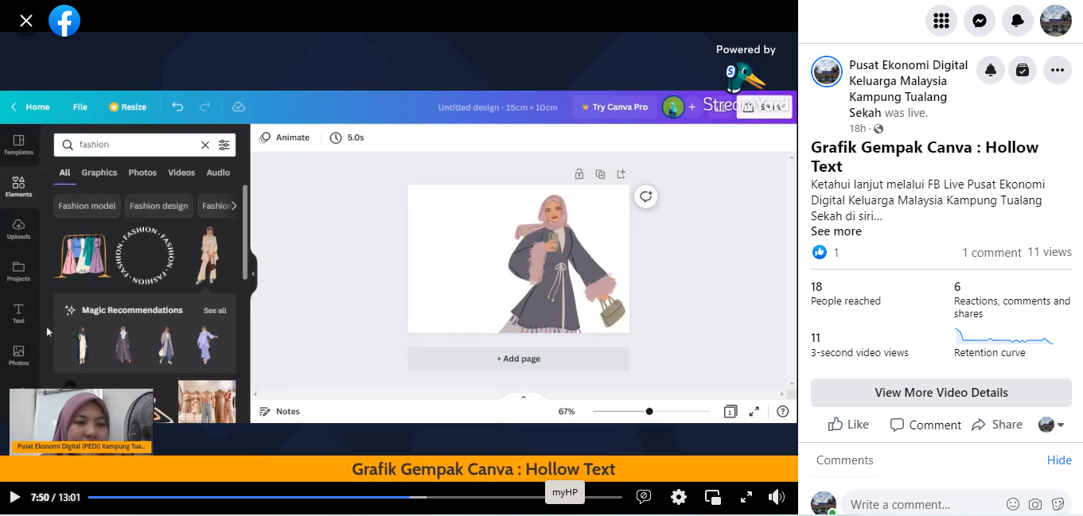The height and width of the screenshot is (516, 1083).
Task: Click Animate button
Action: (x=284, y=138)
